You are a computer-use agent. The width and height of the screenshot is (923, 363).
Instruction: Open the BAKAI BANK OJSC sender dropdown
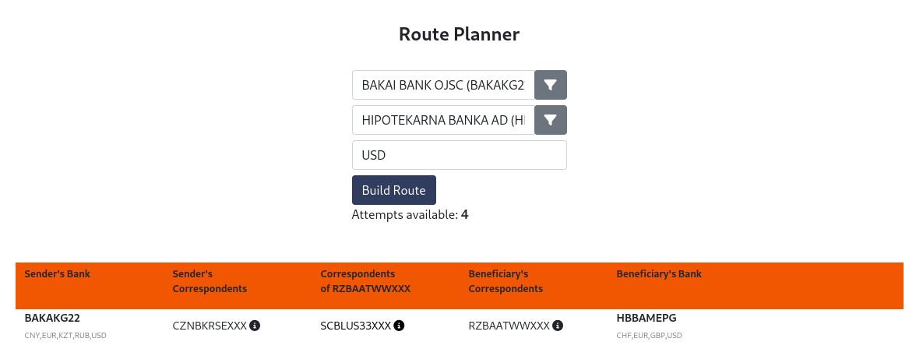point(442,85)
